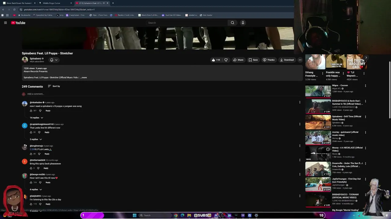Dislike Bring this spinz back comment

pyautogui.click(x=38, y=168)
